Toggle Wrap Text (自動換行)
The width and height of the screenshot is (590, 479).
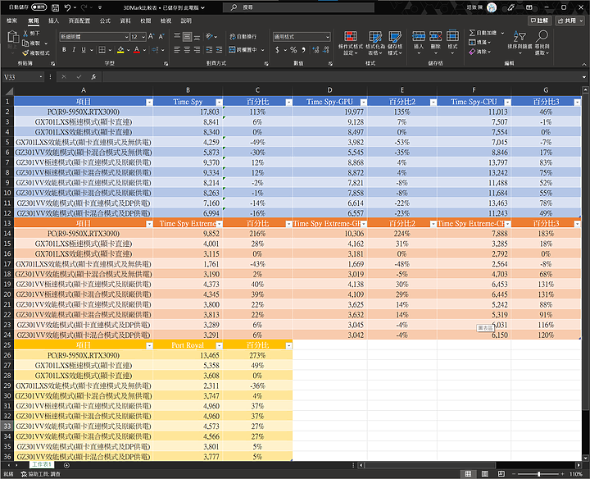tap(243, 37)
